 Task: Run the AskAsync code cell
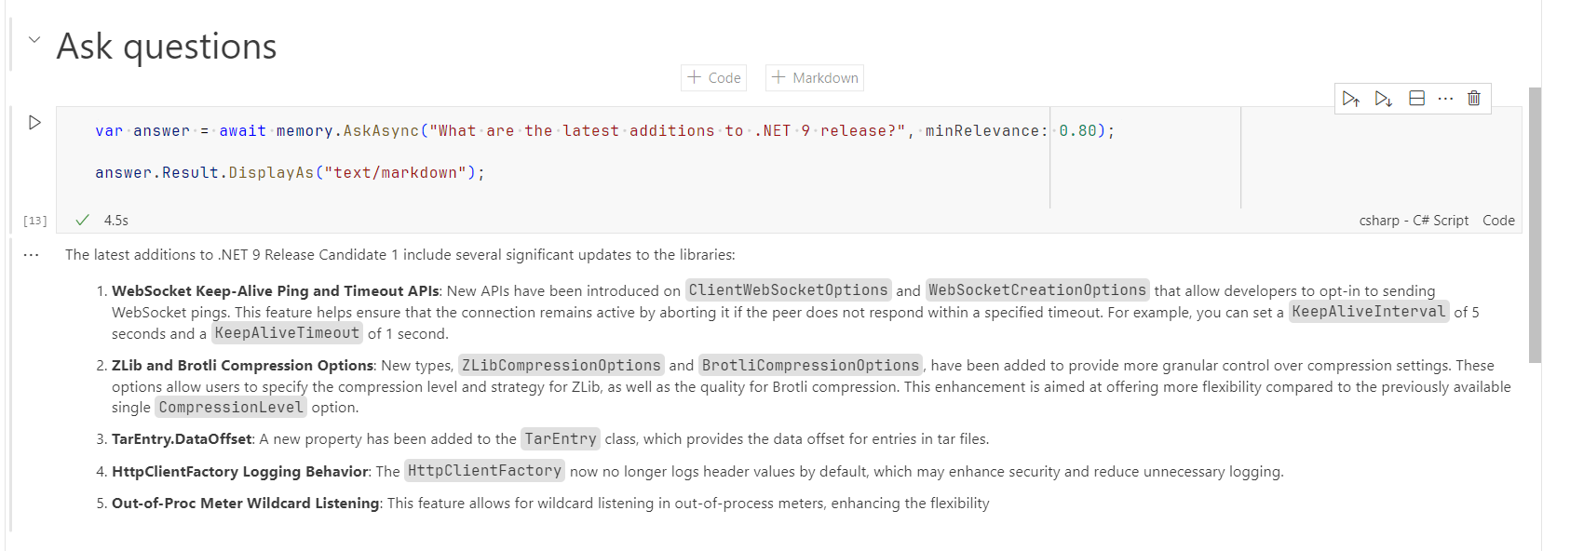(34, 123)
